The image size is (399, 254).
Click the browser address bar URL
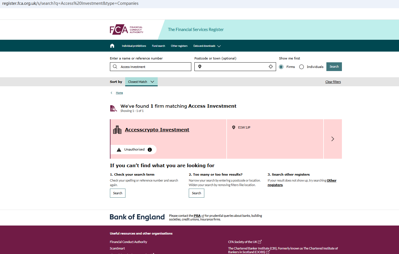(x=70, y=3)
